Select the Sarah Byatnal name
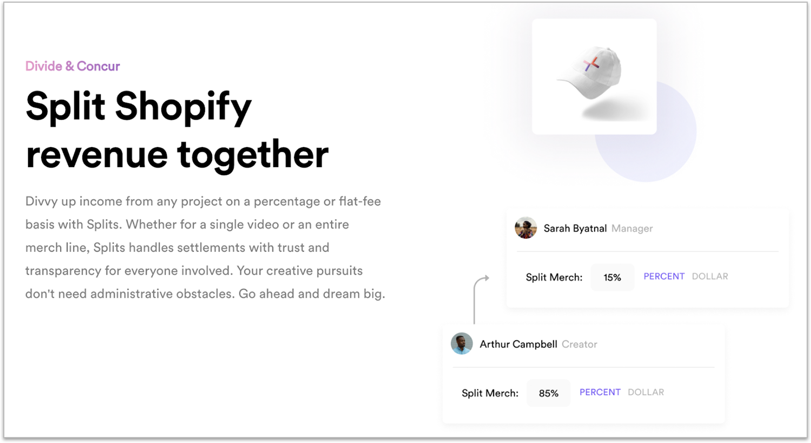The height and width of the screenshot is (443, 811). pos(575,228)
